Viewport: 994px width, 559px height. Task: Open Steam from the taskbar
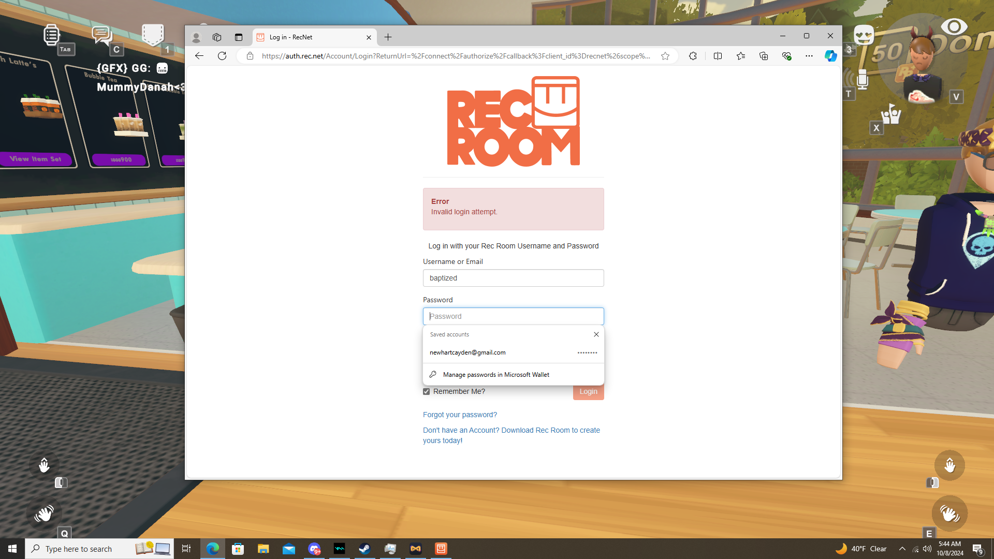[364, 549]
